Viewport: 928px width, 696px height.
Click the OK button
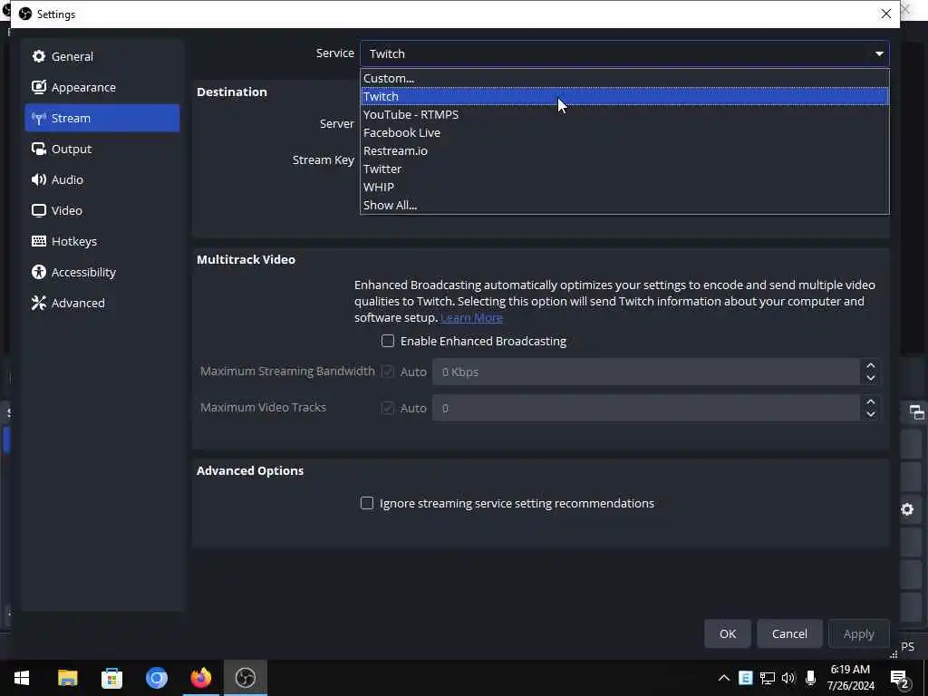(x=728, y=633)
